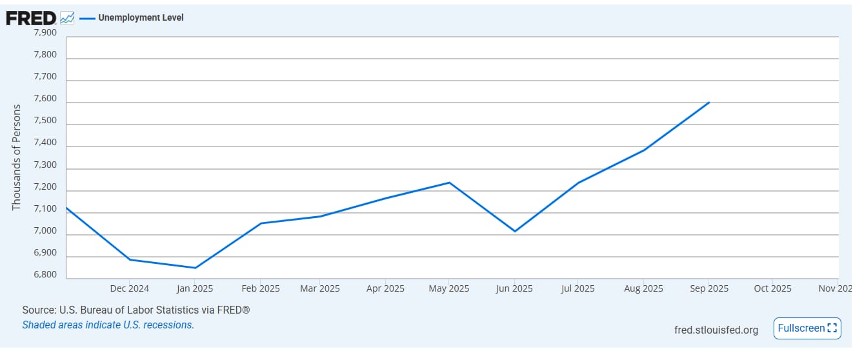Click the fullscreen expand brackets icon
The image size is (853, 351).
pyautogui.click(x=832, y=328)
